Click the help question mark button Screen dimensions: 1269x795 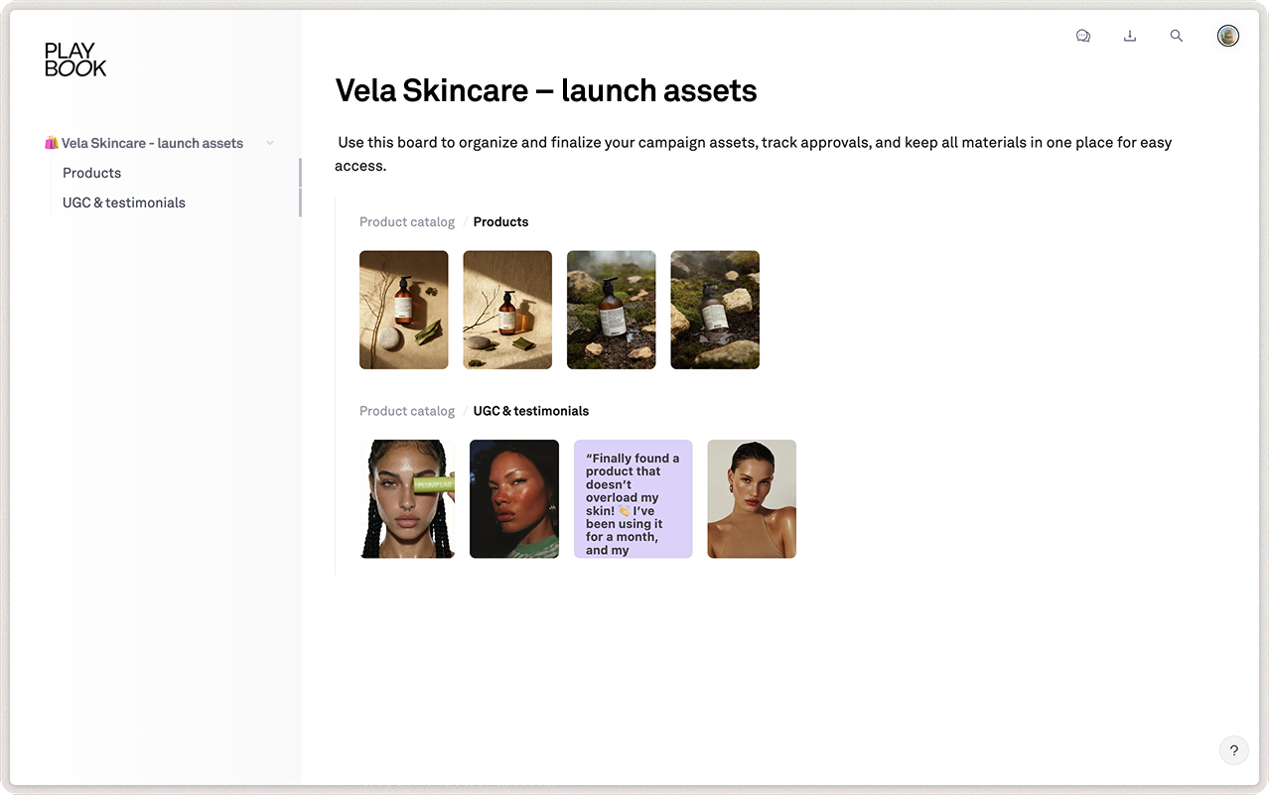[x=1233, y=750]
